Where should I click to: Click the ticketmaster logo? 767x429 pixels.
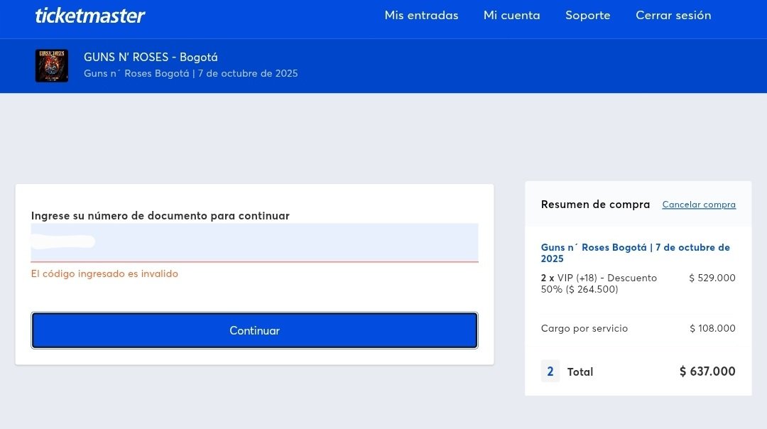pyautogui.click(x=90, y=16)
